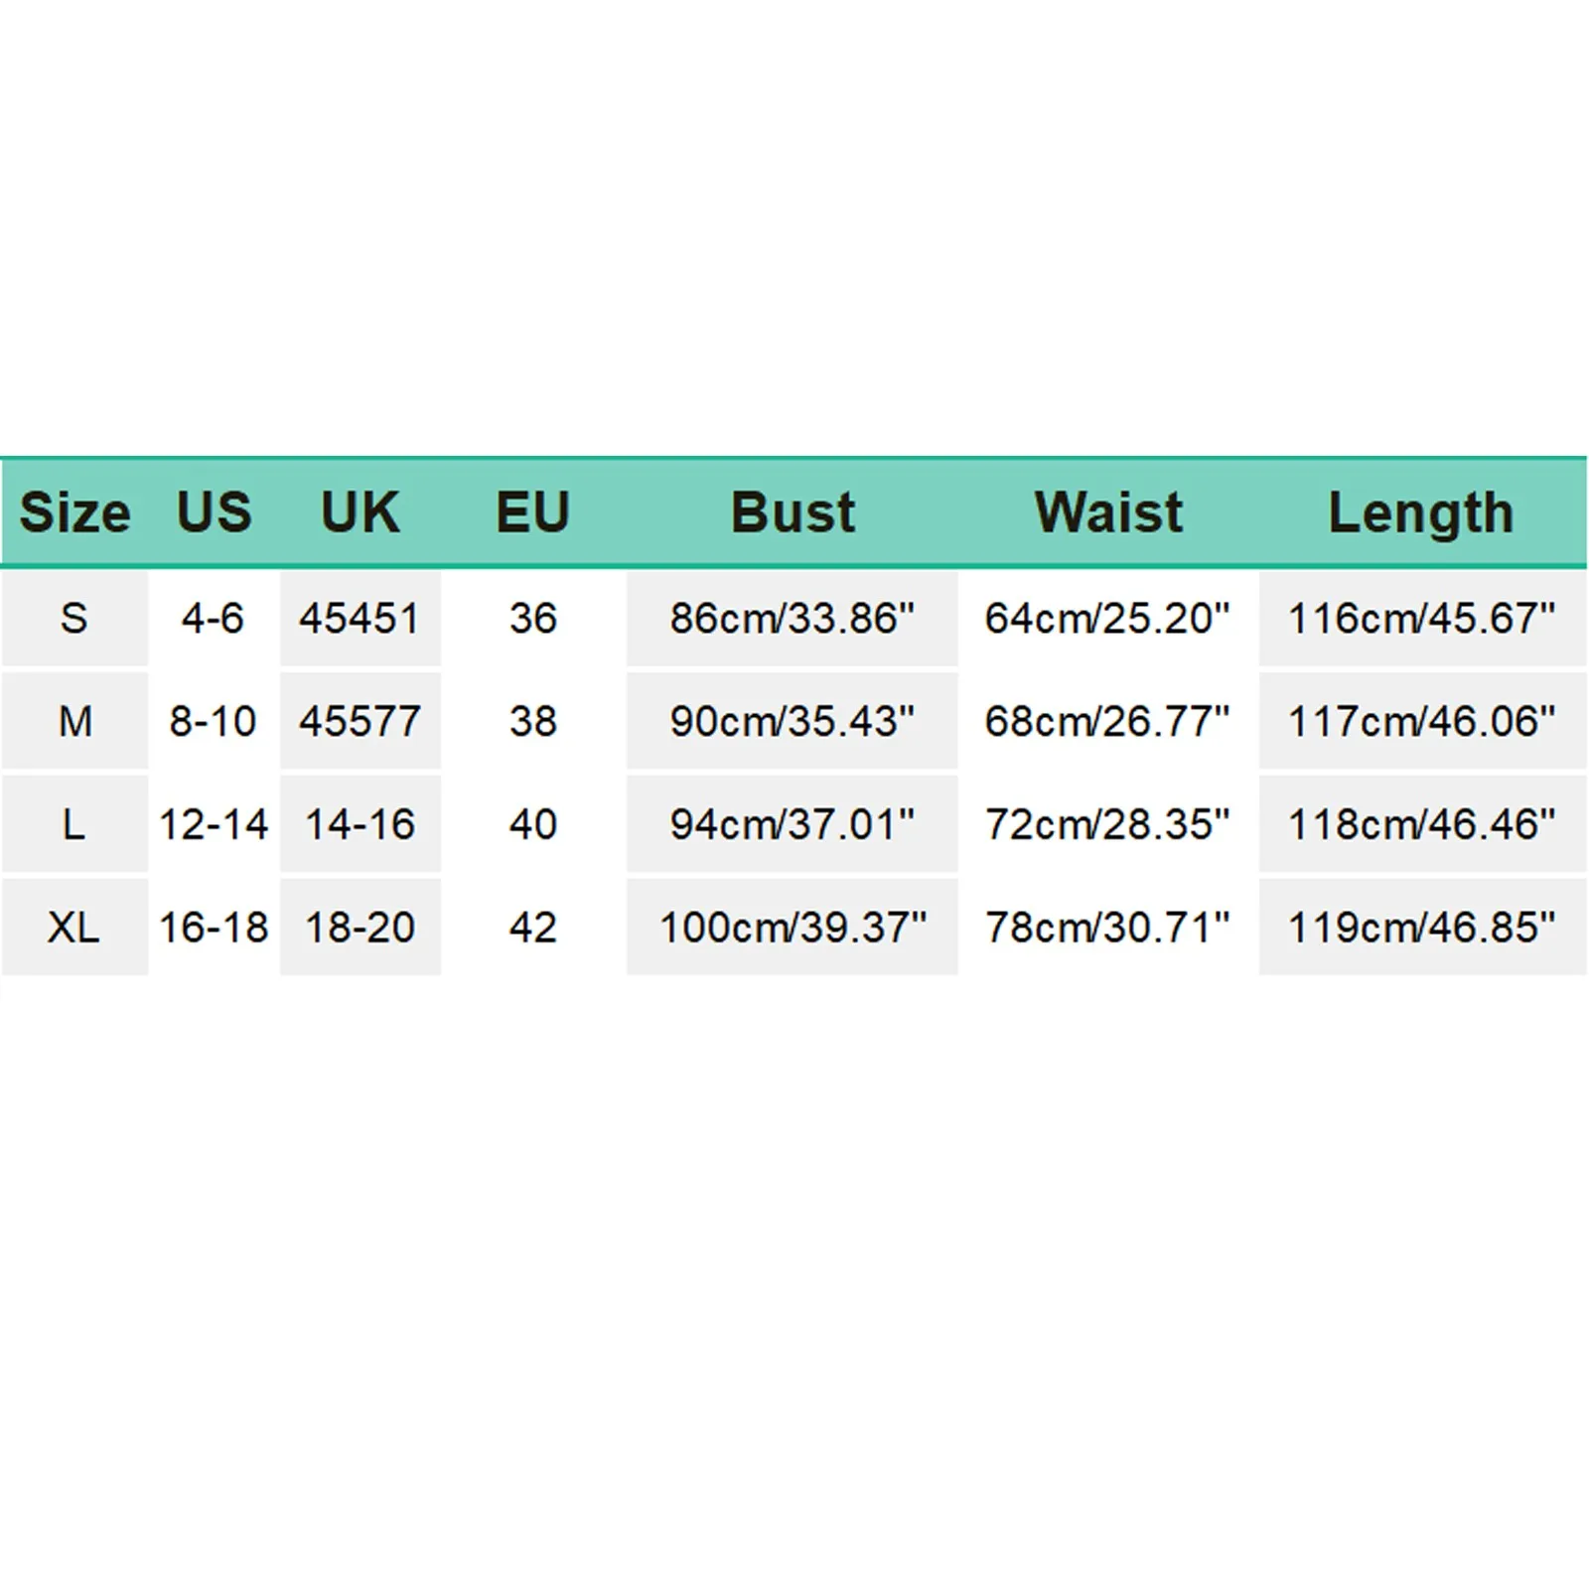Click the Length column header

pos(1420,512)
